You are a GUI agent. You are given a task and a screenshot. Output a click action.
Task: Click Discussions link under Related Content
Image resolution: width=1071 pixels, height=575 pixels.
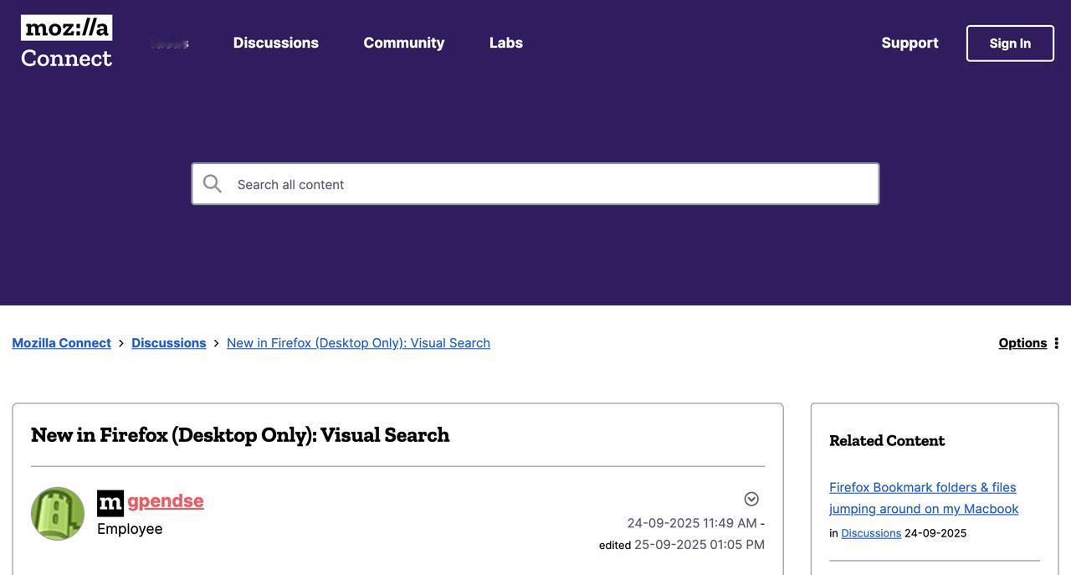[871, 534]
